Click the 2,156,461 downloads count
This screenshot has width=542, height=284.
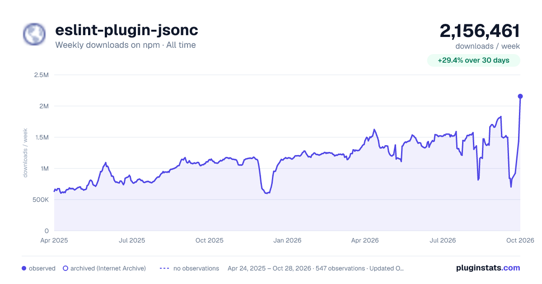click(x=480, y=31)
